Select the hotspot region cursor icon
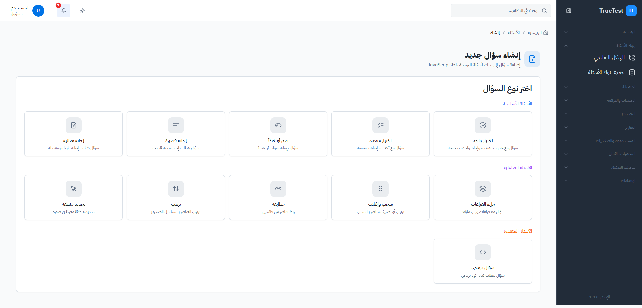This screenshot has height=308, width=642. pyautogui.click(x=74, y=189)
